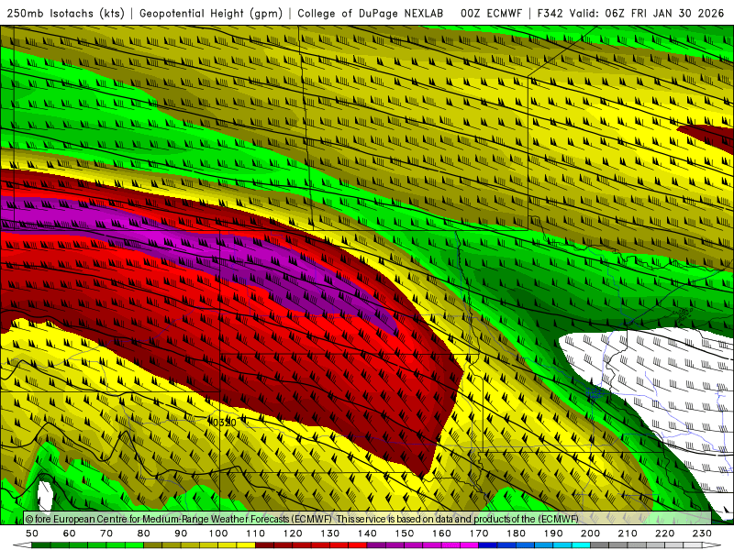
Task: Click the dark gray swatch right of 200
Action: pyautogui.click(x=600, y=545)
